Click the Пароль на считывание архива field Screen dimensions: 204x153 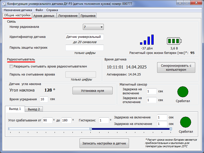(81, 74)
